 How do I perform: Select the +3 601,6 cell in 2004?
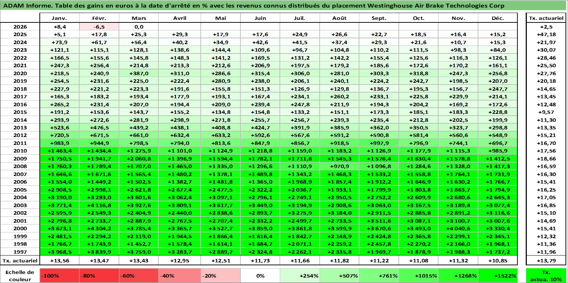pyautogui.click(x=139, y=197)
